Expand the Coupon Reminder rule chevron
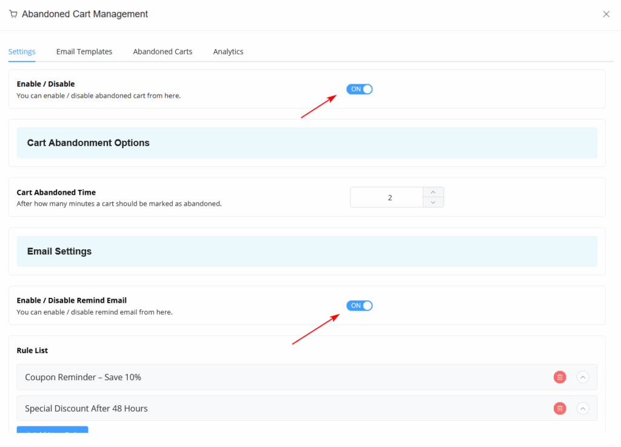621x447 pixels. coord(583,377)
